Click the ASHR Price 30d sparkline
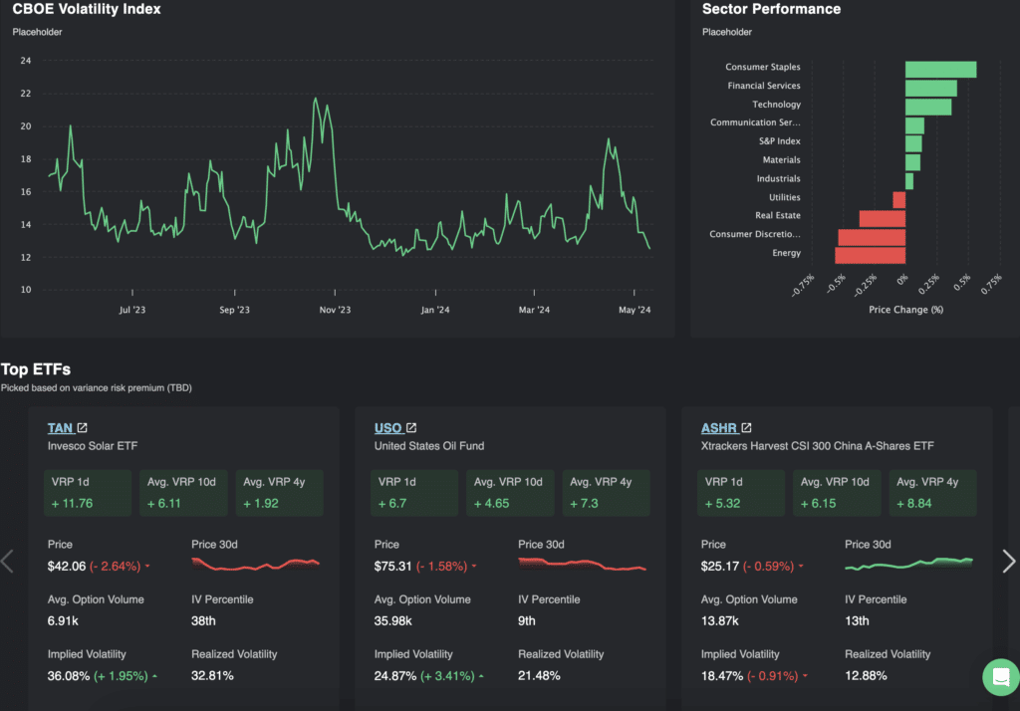This screenshot has width=1020, height=711. coord(908,564)
